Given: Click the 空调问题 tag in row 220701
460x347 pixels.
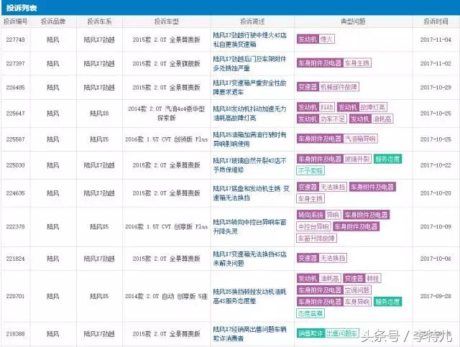Looking at the screenshot, I should [x=357, y=290].
